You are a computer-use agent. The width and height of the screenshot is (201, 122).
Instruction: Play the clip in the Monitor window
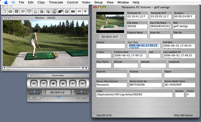coord(5,68)
